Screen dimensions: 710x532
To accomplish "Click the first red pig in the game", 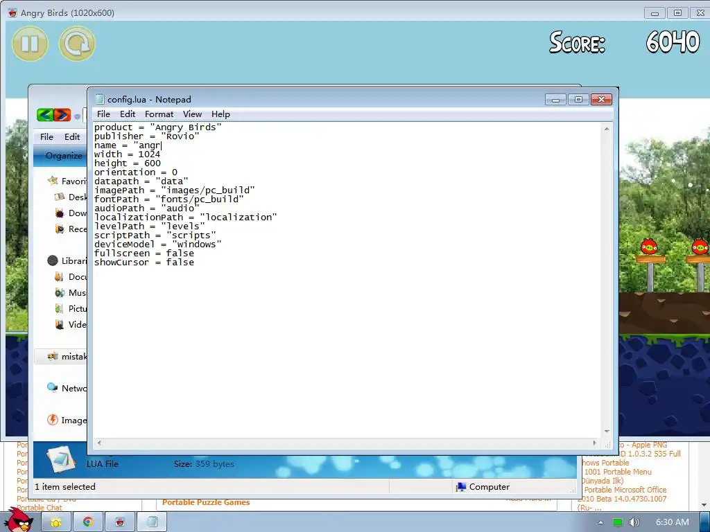I will (x=649, y=247).
